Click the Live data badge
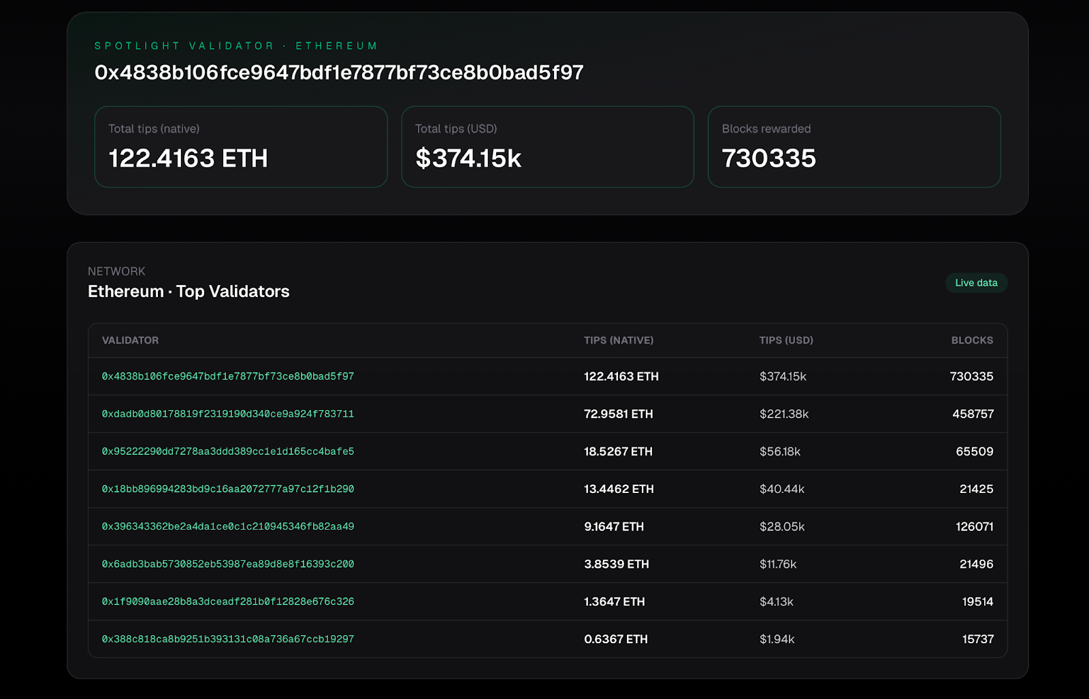The height and width of the screenshot is (699, 1089). tap(976, 283)
